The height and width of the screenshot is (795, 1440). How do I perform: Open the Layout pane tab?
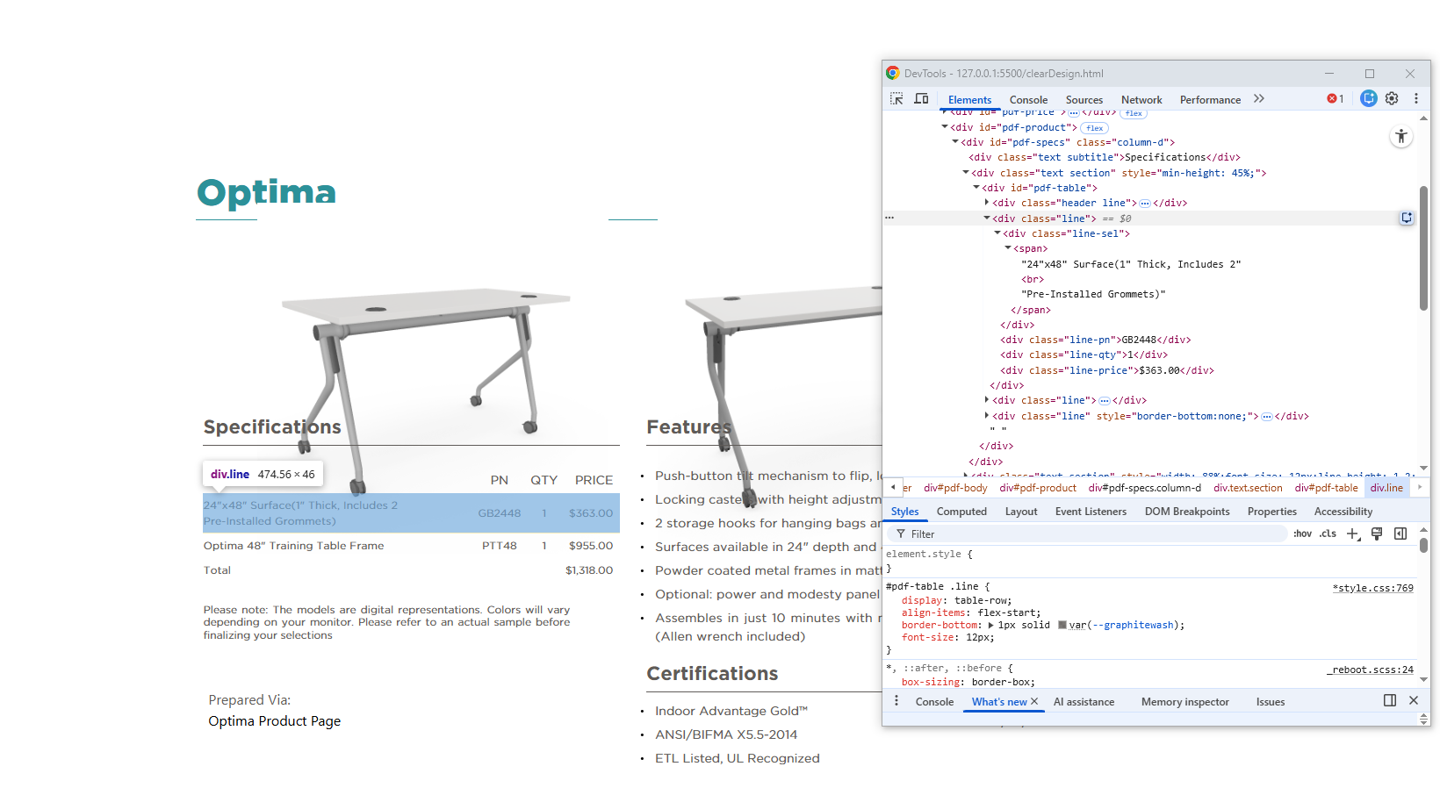click(1021, 512)
